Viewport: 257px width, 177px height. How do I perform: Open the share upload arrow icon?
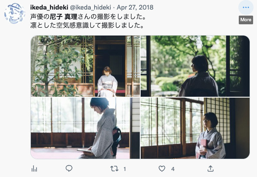click(x=211, y=168)
